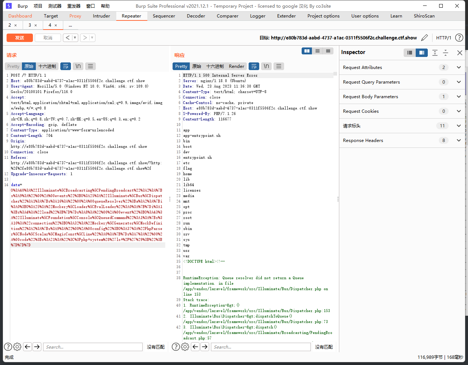Close the Inspector panel

click(460, 53)
